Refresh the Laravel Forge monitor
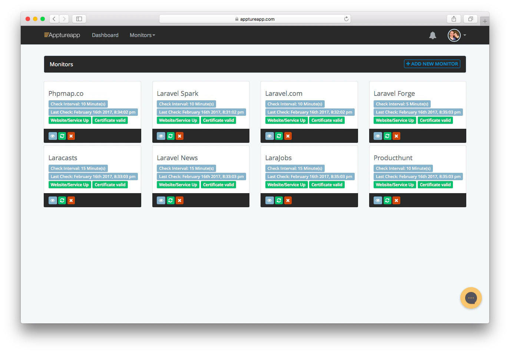510x353 pixels. 387,136
